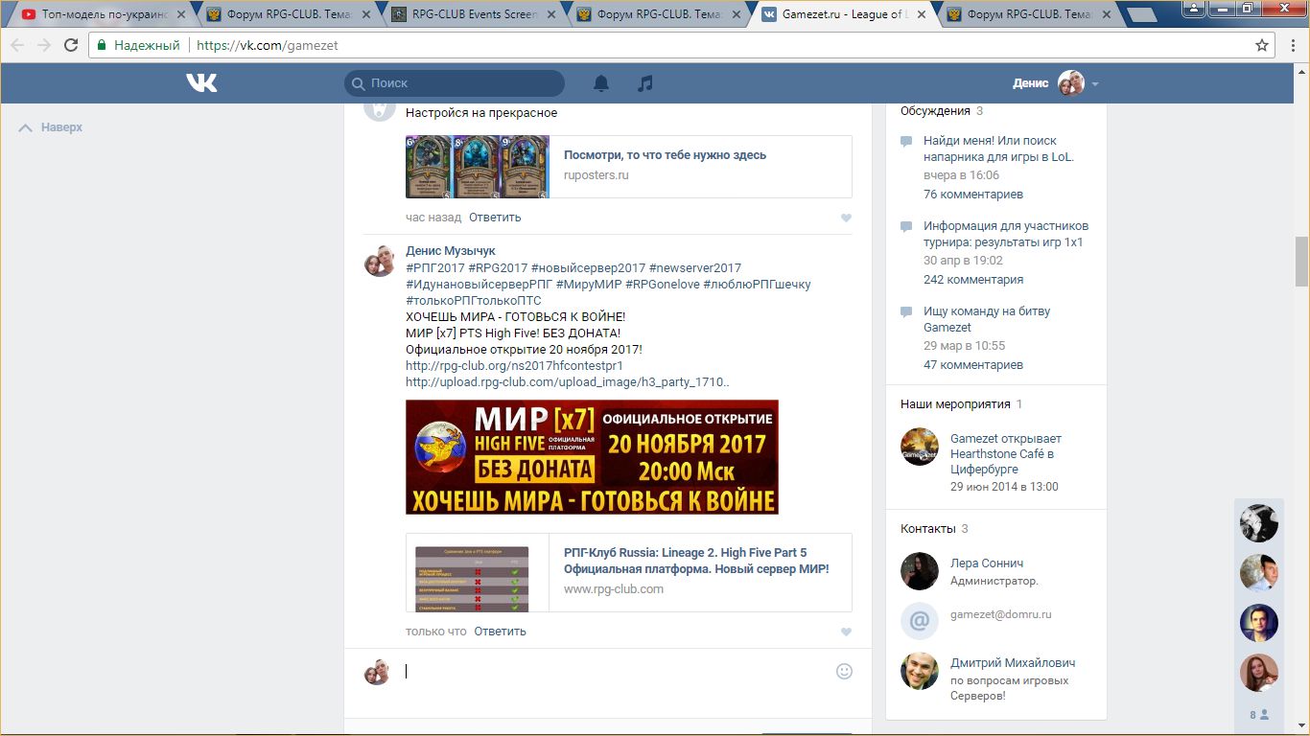Open Денис Музычук's profile name link
The image size is (1310, 736).
tap(451, 251)
